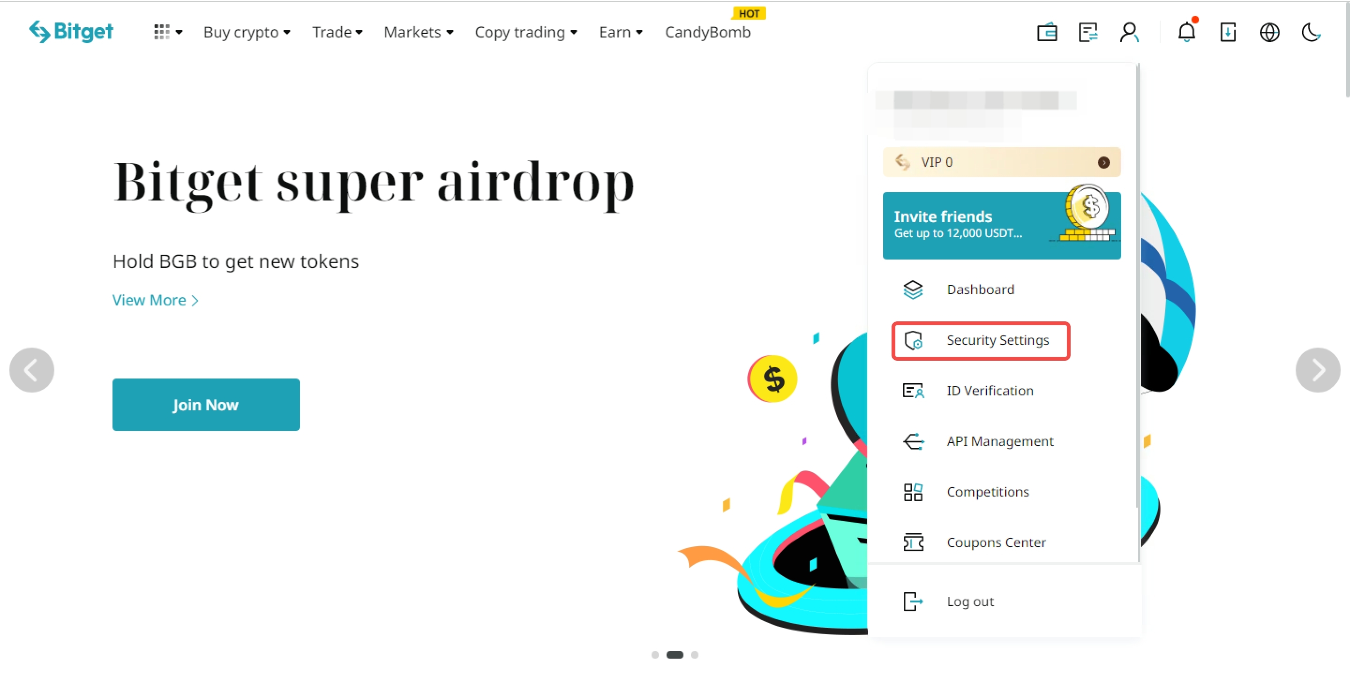The width and height of the screenshot is (1350, 683).
Task: Toggle dark mode with the moon icon
Action: pyautogui.click(x=1311, y=32)
